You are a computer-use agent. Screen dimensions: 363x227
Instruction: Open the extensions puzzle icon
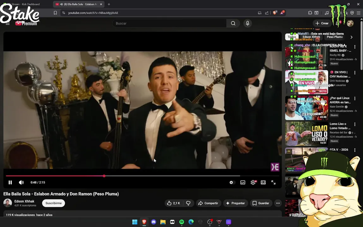(x=310, y=13)
